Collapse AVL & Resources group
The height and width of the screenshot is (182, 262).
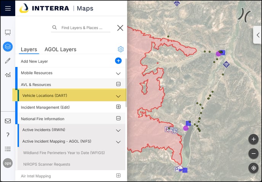(118, 84)
